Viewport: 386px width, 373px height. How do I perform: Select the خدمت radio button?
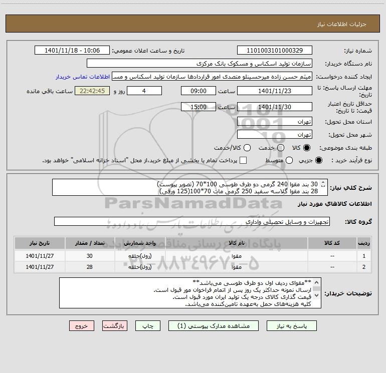point(281,148)
